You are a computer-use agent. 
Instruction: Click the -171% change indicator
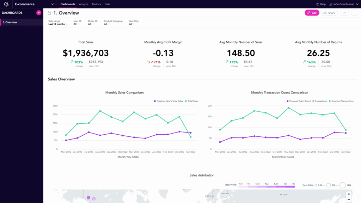[x=154, y=62]
